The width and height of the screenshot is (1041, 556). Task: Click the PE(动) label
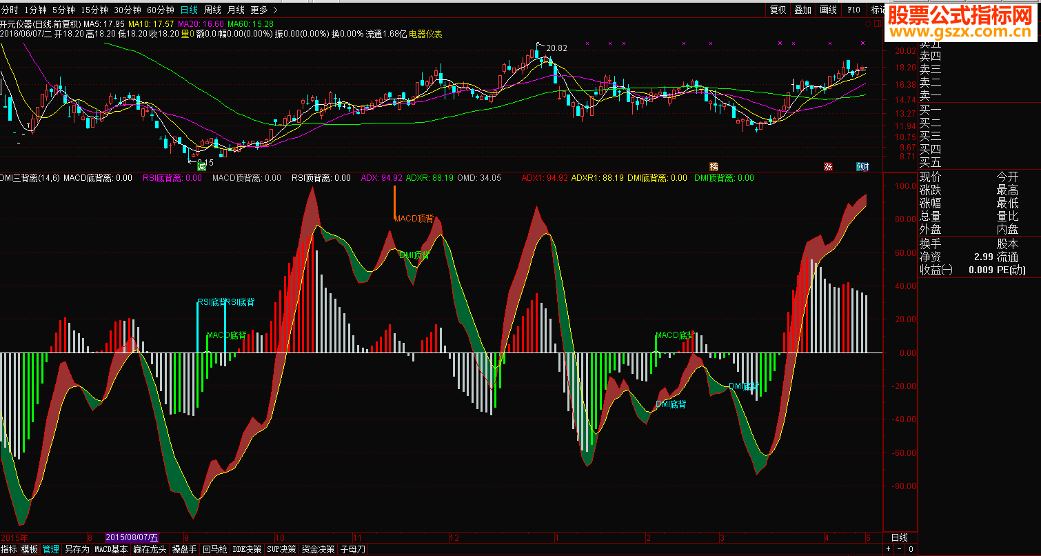coord(1011,270)
